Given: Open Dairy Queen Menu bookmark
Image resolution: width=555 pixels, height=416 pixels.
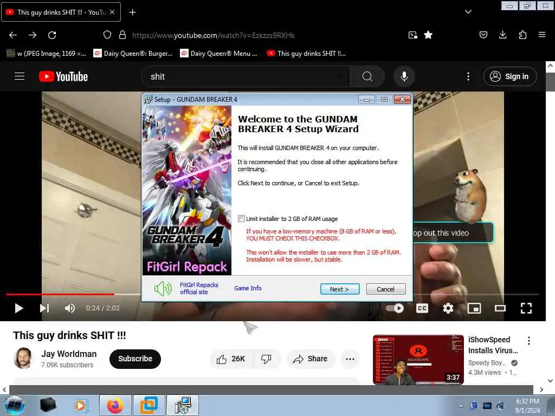Looking at the screenshot, I should pyautogui.click(x=219, y=54).
